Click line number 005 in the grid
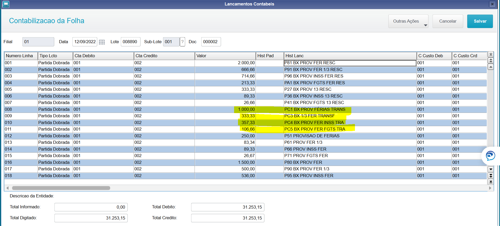500x226 pixels. (8, 89)
